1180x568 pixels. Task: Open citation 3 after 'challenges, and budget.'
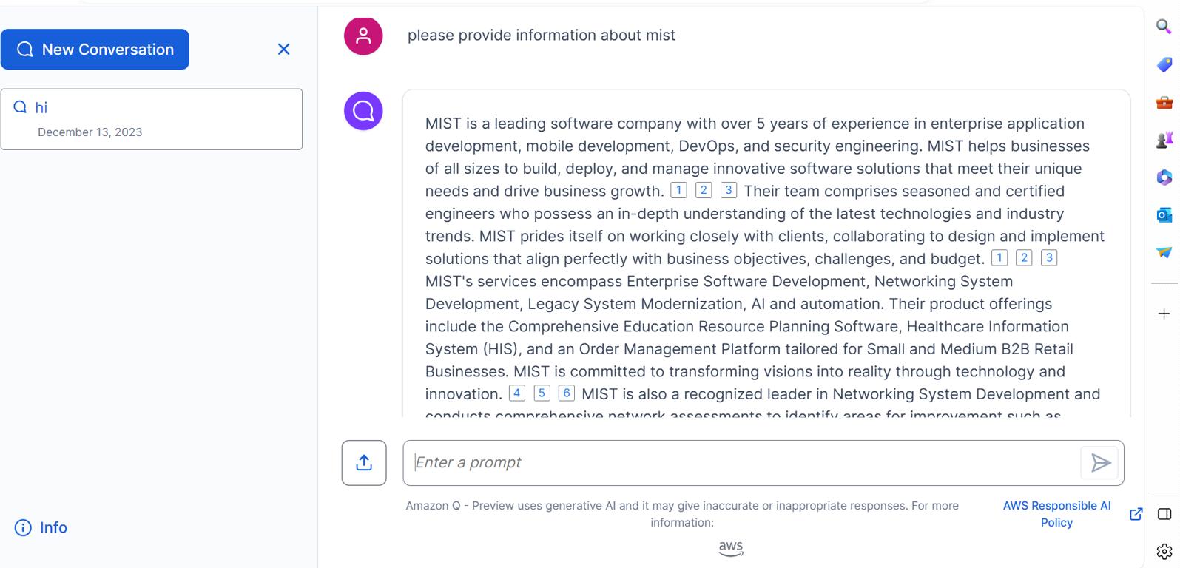[x=1049, y=257]
